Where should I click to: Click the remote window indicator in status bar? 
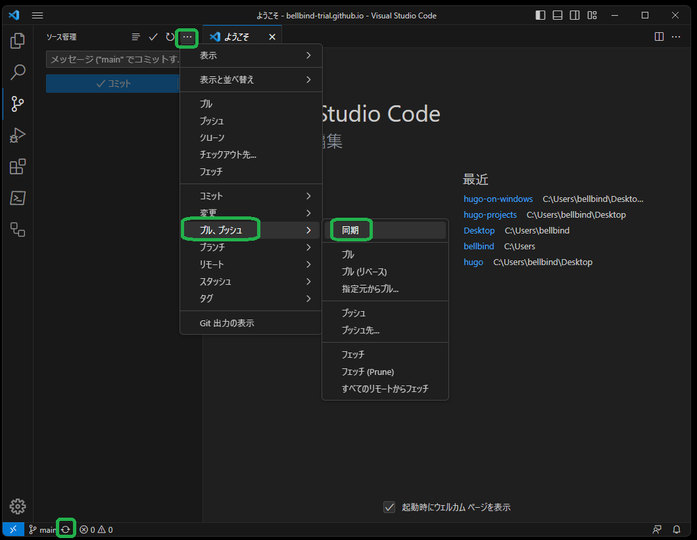(13, 529)
